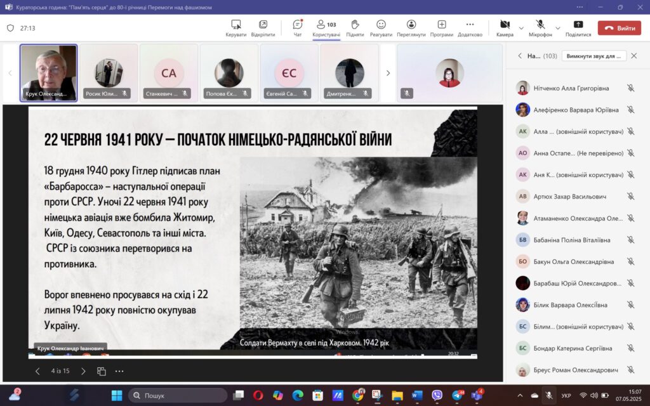Select the Станкевич participant tile with CA avatar
Viewport: 650px width, 406px height.
[169, 73]
